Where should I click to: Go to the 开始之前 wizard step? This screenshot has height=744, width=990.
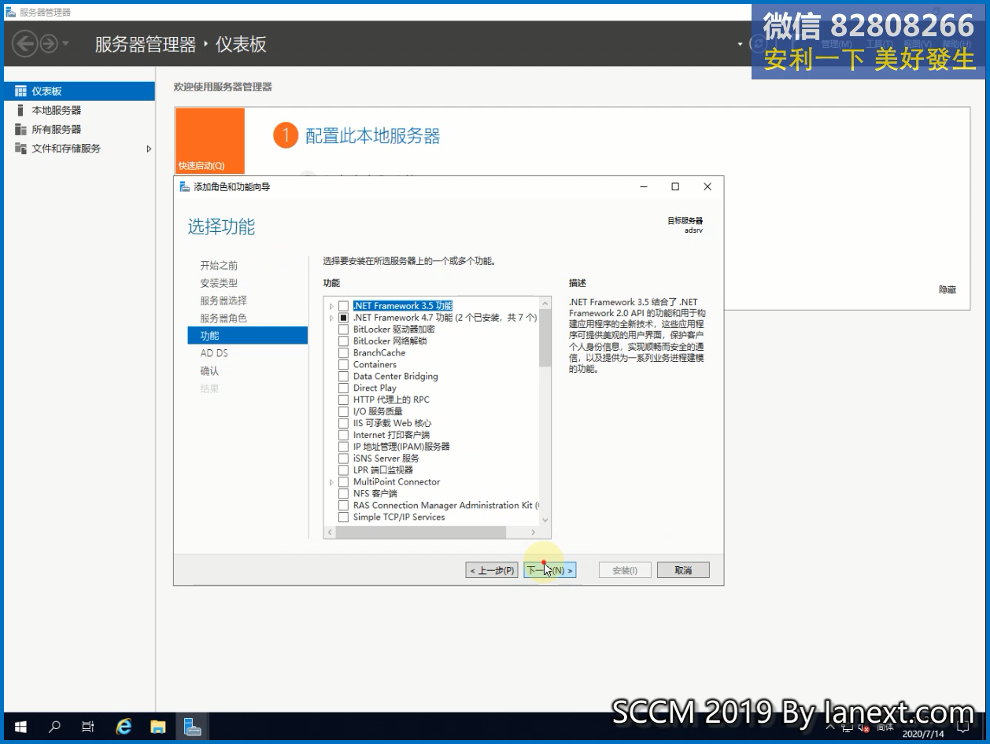pyautogui.click(x=219, y=266)
